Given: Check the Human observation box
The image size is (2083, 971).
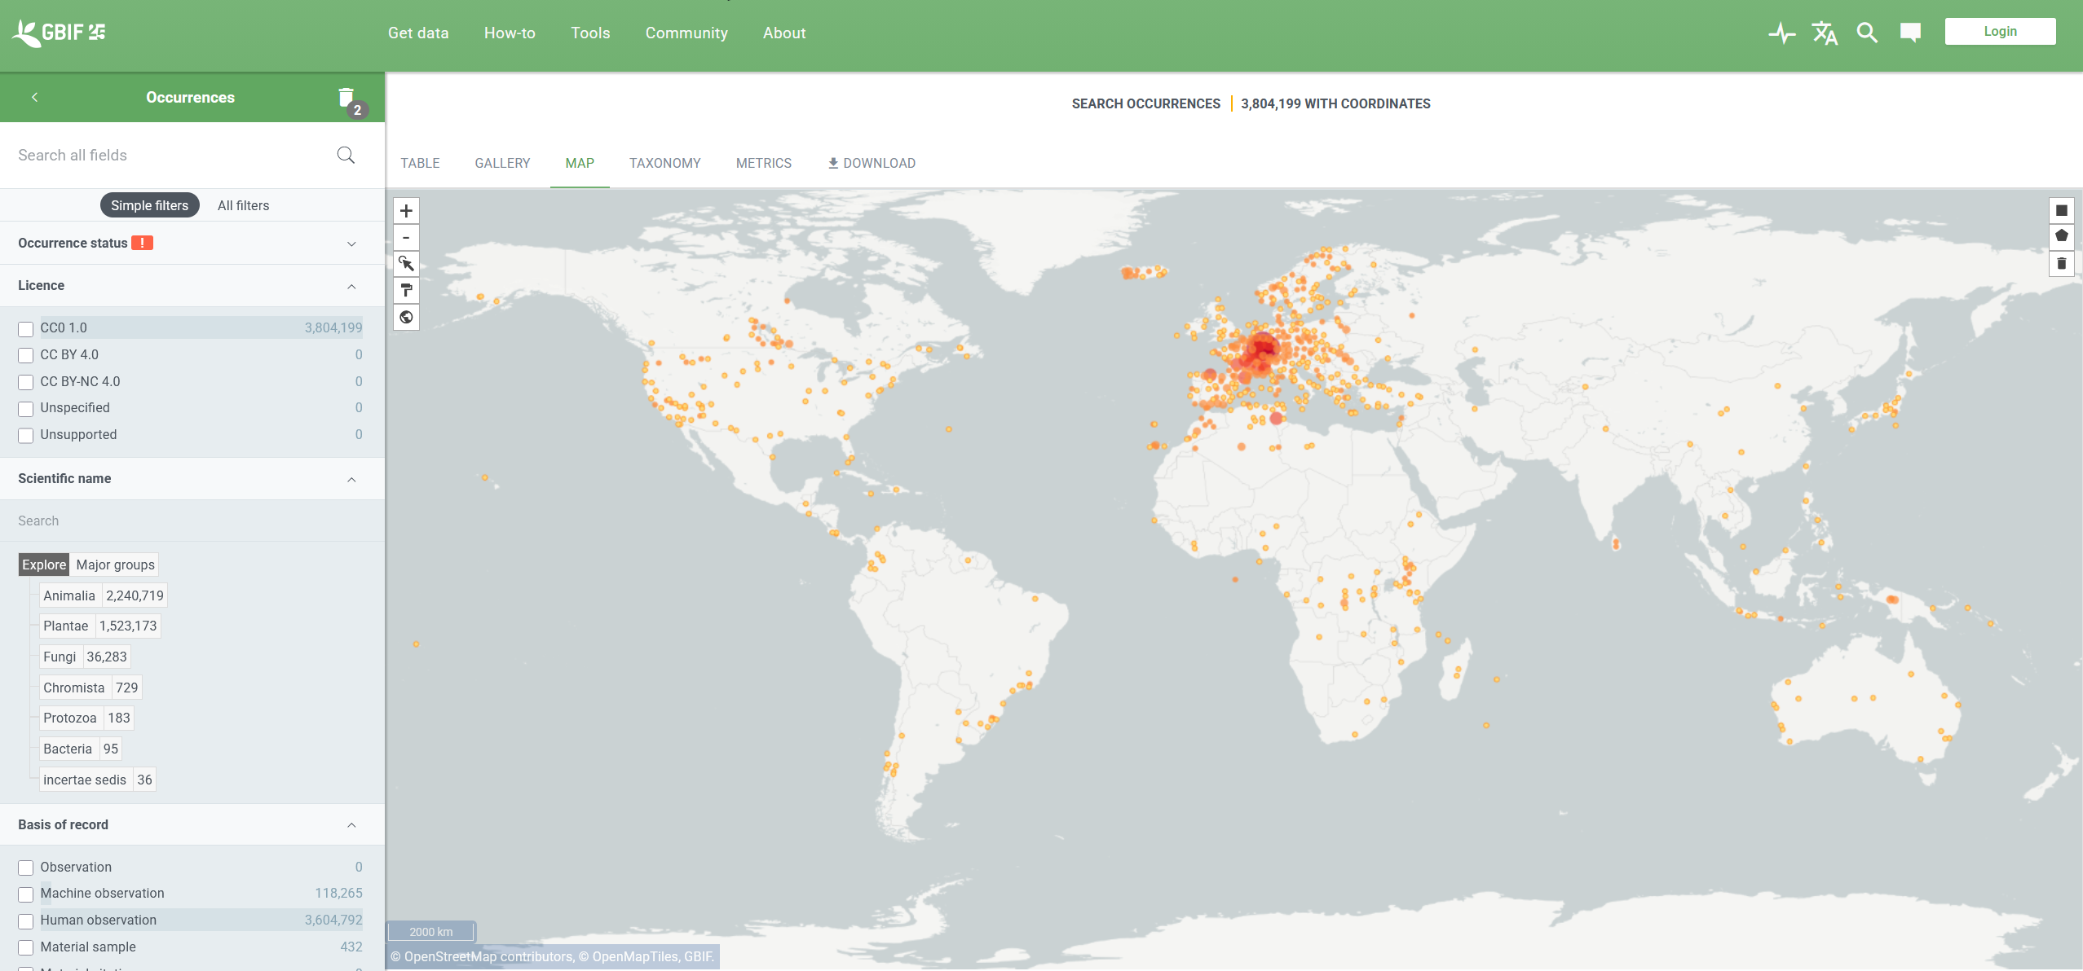Looking at the screenshot, I should coord(26,920).
